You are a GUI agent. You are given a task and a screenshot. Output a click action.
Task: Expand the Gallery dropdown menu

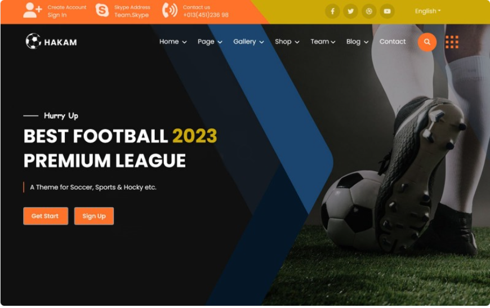tap(248, 42)
